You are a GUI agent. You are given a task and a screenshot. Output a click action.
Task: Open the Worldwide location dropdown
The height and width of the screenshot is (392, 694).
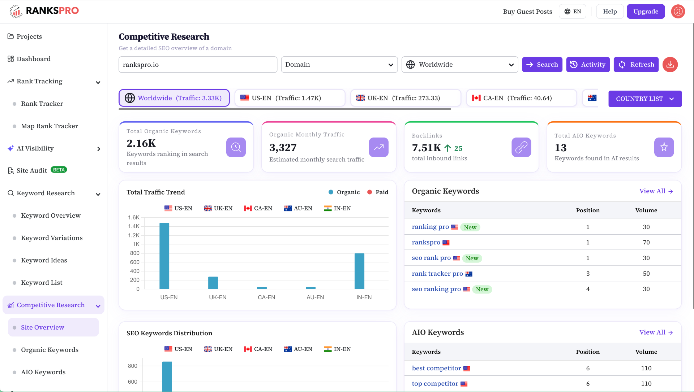(460, 65)
